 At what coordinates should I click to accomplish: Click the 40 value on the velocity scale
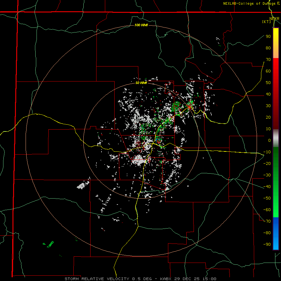(x=268, y=94)
